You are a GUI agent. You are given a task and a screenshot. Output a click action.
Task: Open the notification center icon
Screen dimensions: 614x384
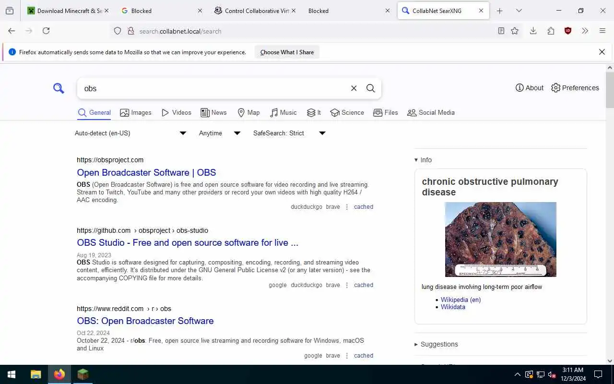pos(598,374)
